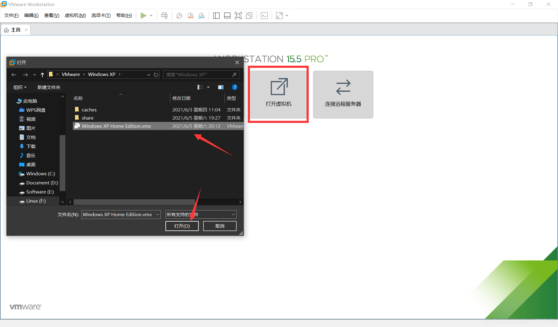
Task: Toggle the preview pane icon
Action: (x=221, y=87)
